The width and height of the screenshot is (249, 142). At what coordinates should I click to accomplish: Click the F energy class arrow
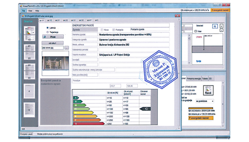[87, 120]
